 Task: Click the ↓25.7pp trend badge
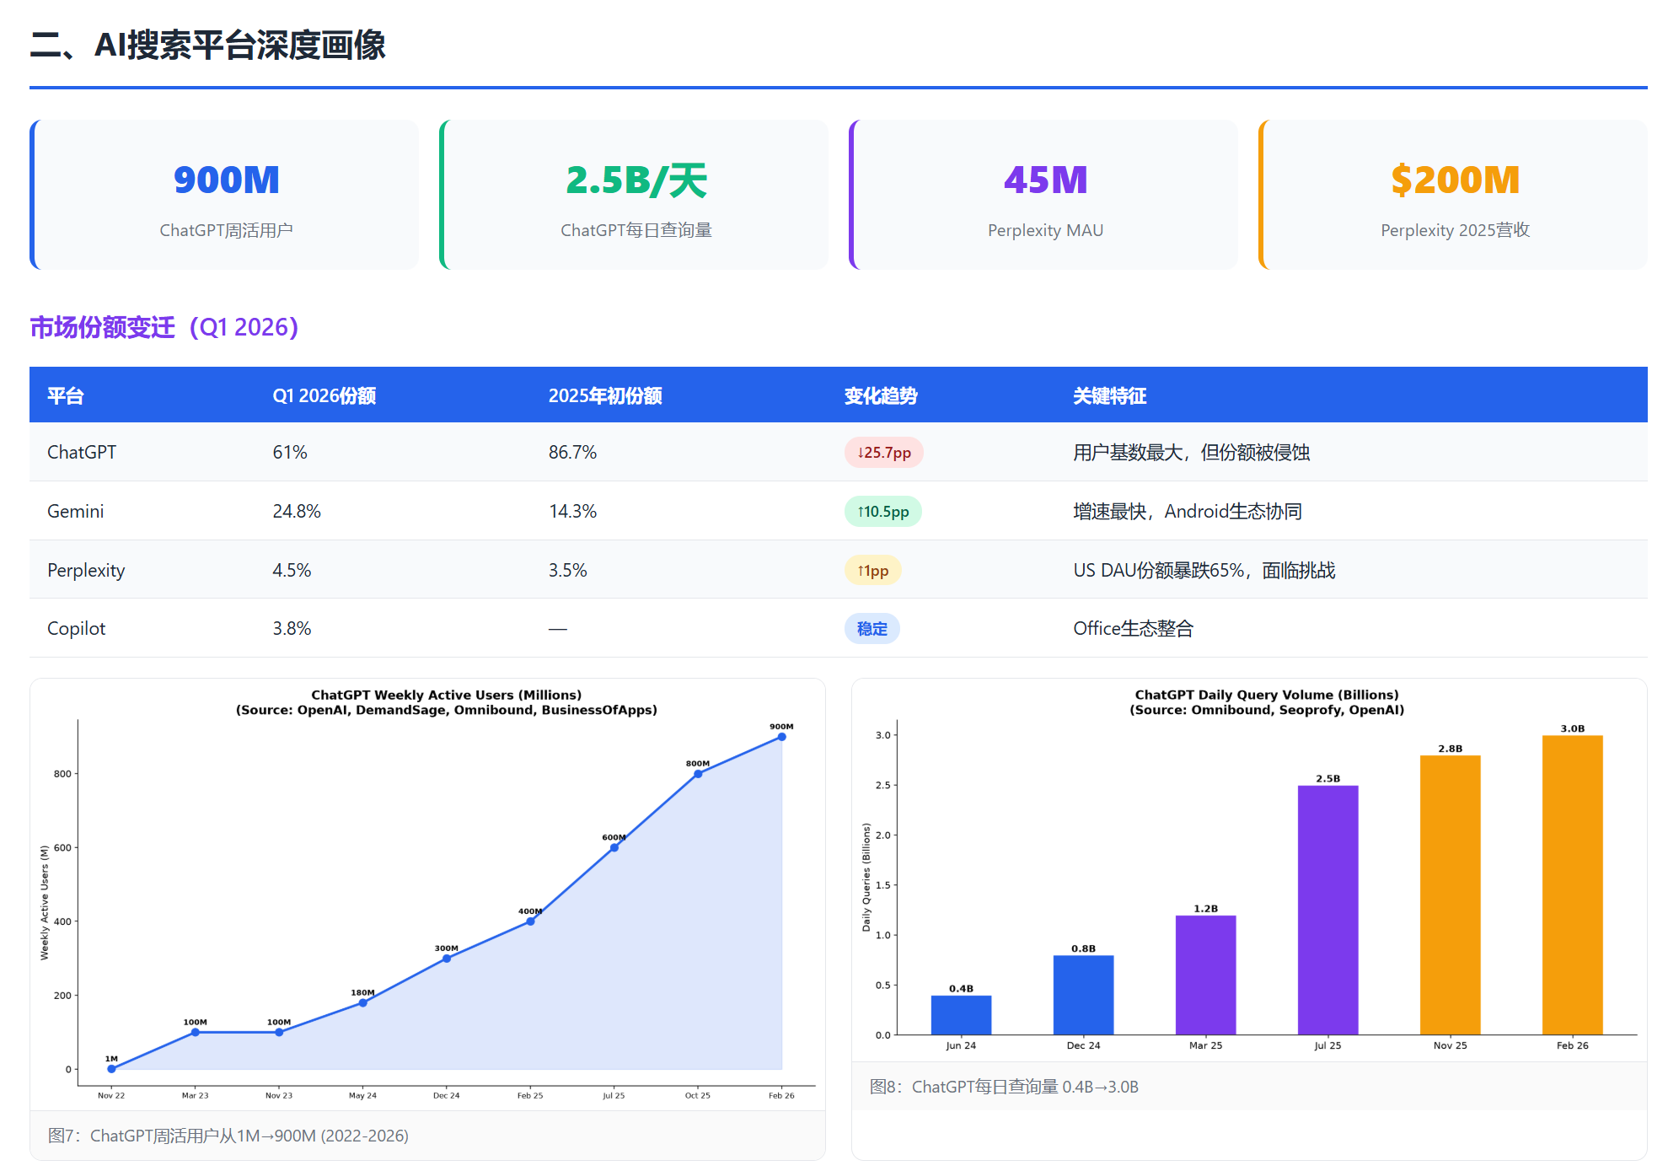point(883,453)
